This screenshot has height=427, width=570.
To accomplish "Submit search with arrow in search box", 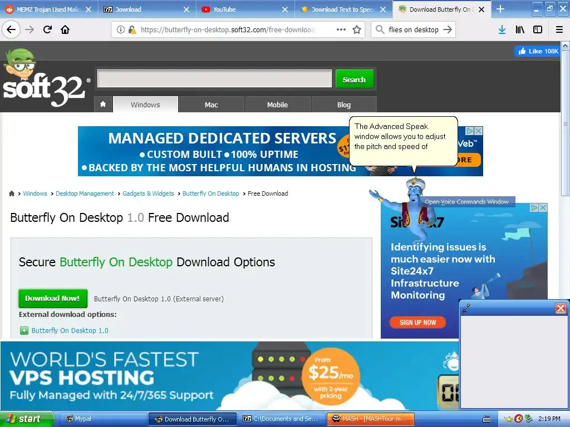I will pos(448,29).
